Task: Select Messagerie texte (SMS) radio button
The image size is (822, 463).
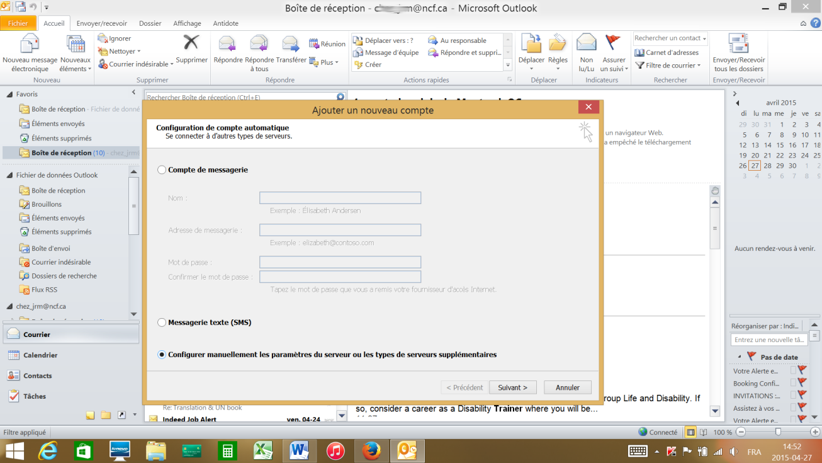Action: point(162,323)
